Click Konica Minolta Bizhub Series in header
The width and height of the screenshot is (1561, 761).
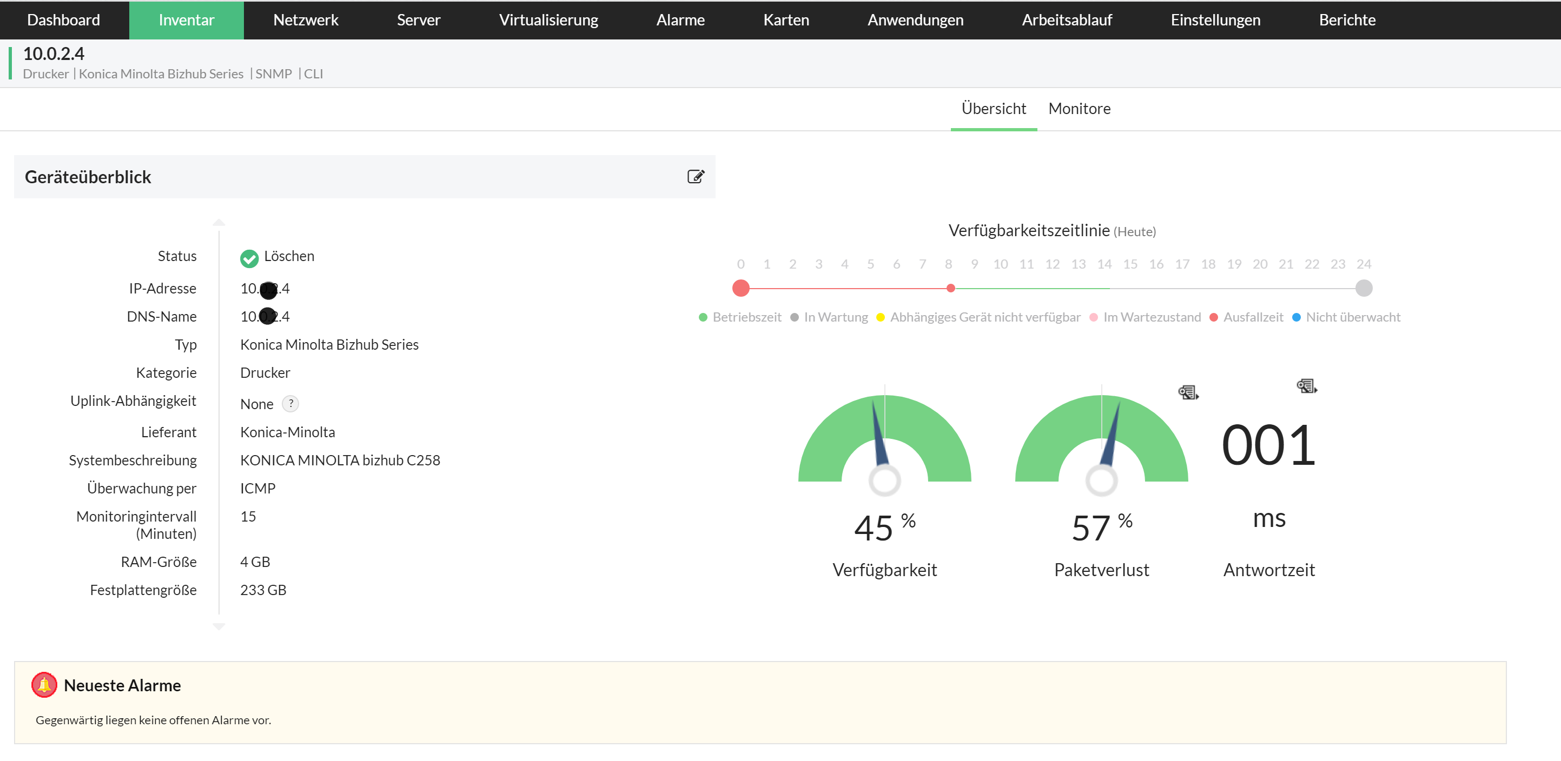click(161, 74)
